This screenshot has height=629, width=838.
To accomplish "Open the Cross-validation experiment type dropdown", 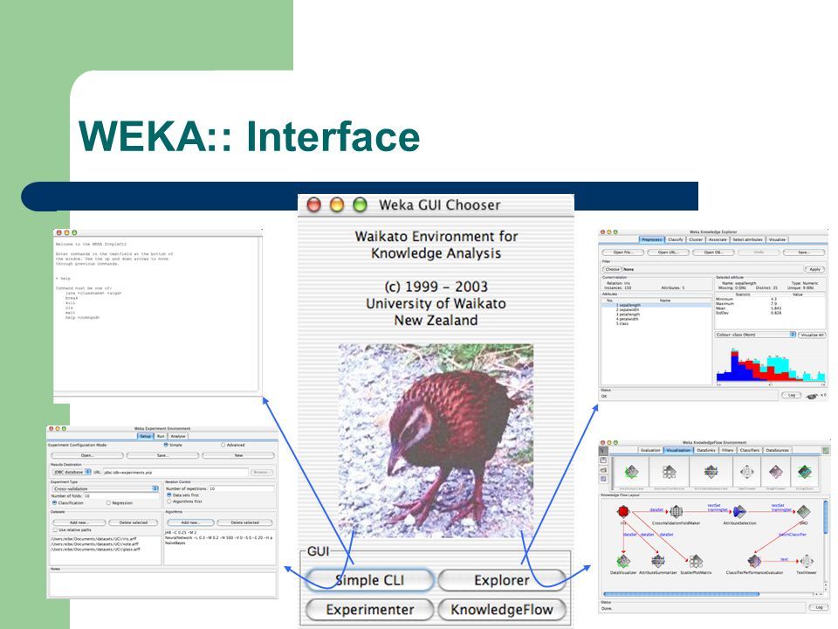I will pyautogui.click(x=106, y=489).
